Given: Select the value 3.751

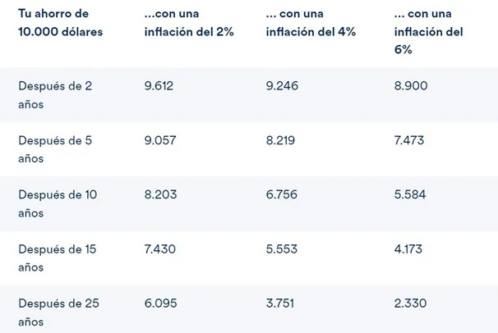Looking at the screenshot, I should [280, 303].
